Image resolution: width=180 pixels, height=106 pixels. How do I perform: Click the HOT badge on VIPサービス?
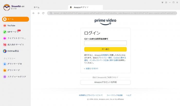pos(19,30)
